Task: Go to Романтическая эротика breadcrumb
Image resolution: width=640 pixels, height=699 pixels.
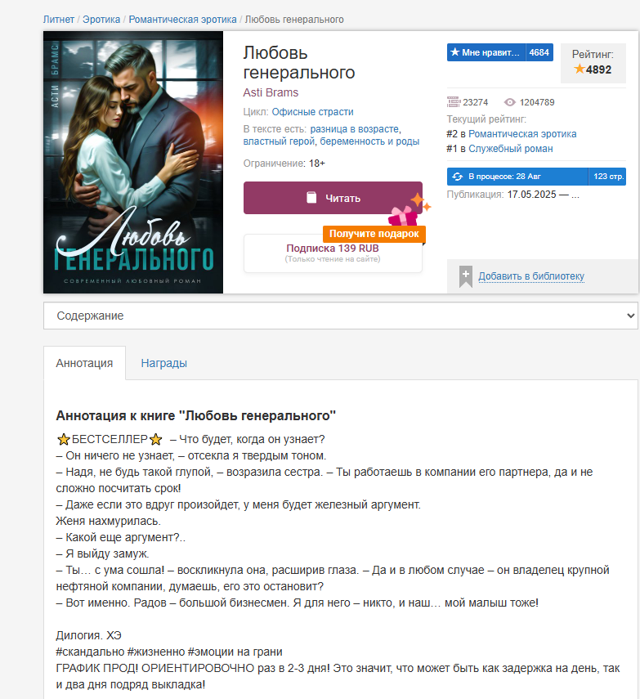Action: coord(183,20)
